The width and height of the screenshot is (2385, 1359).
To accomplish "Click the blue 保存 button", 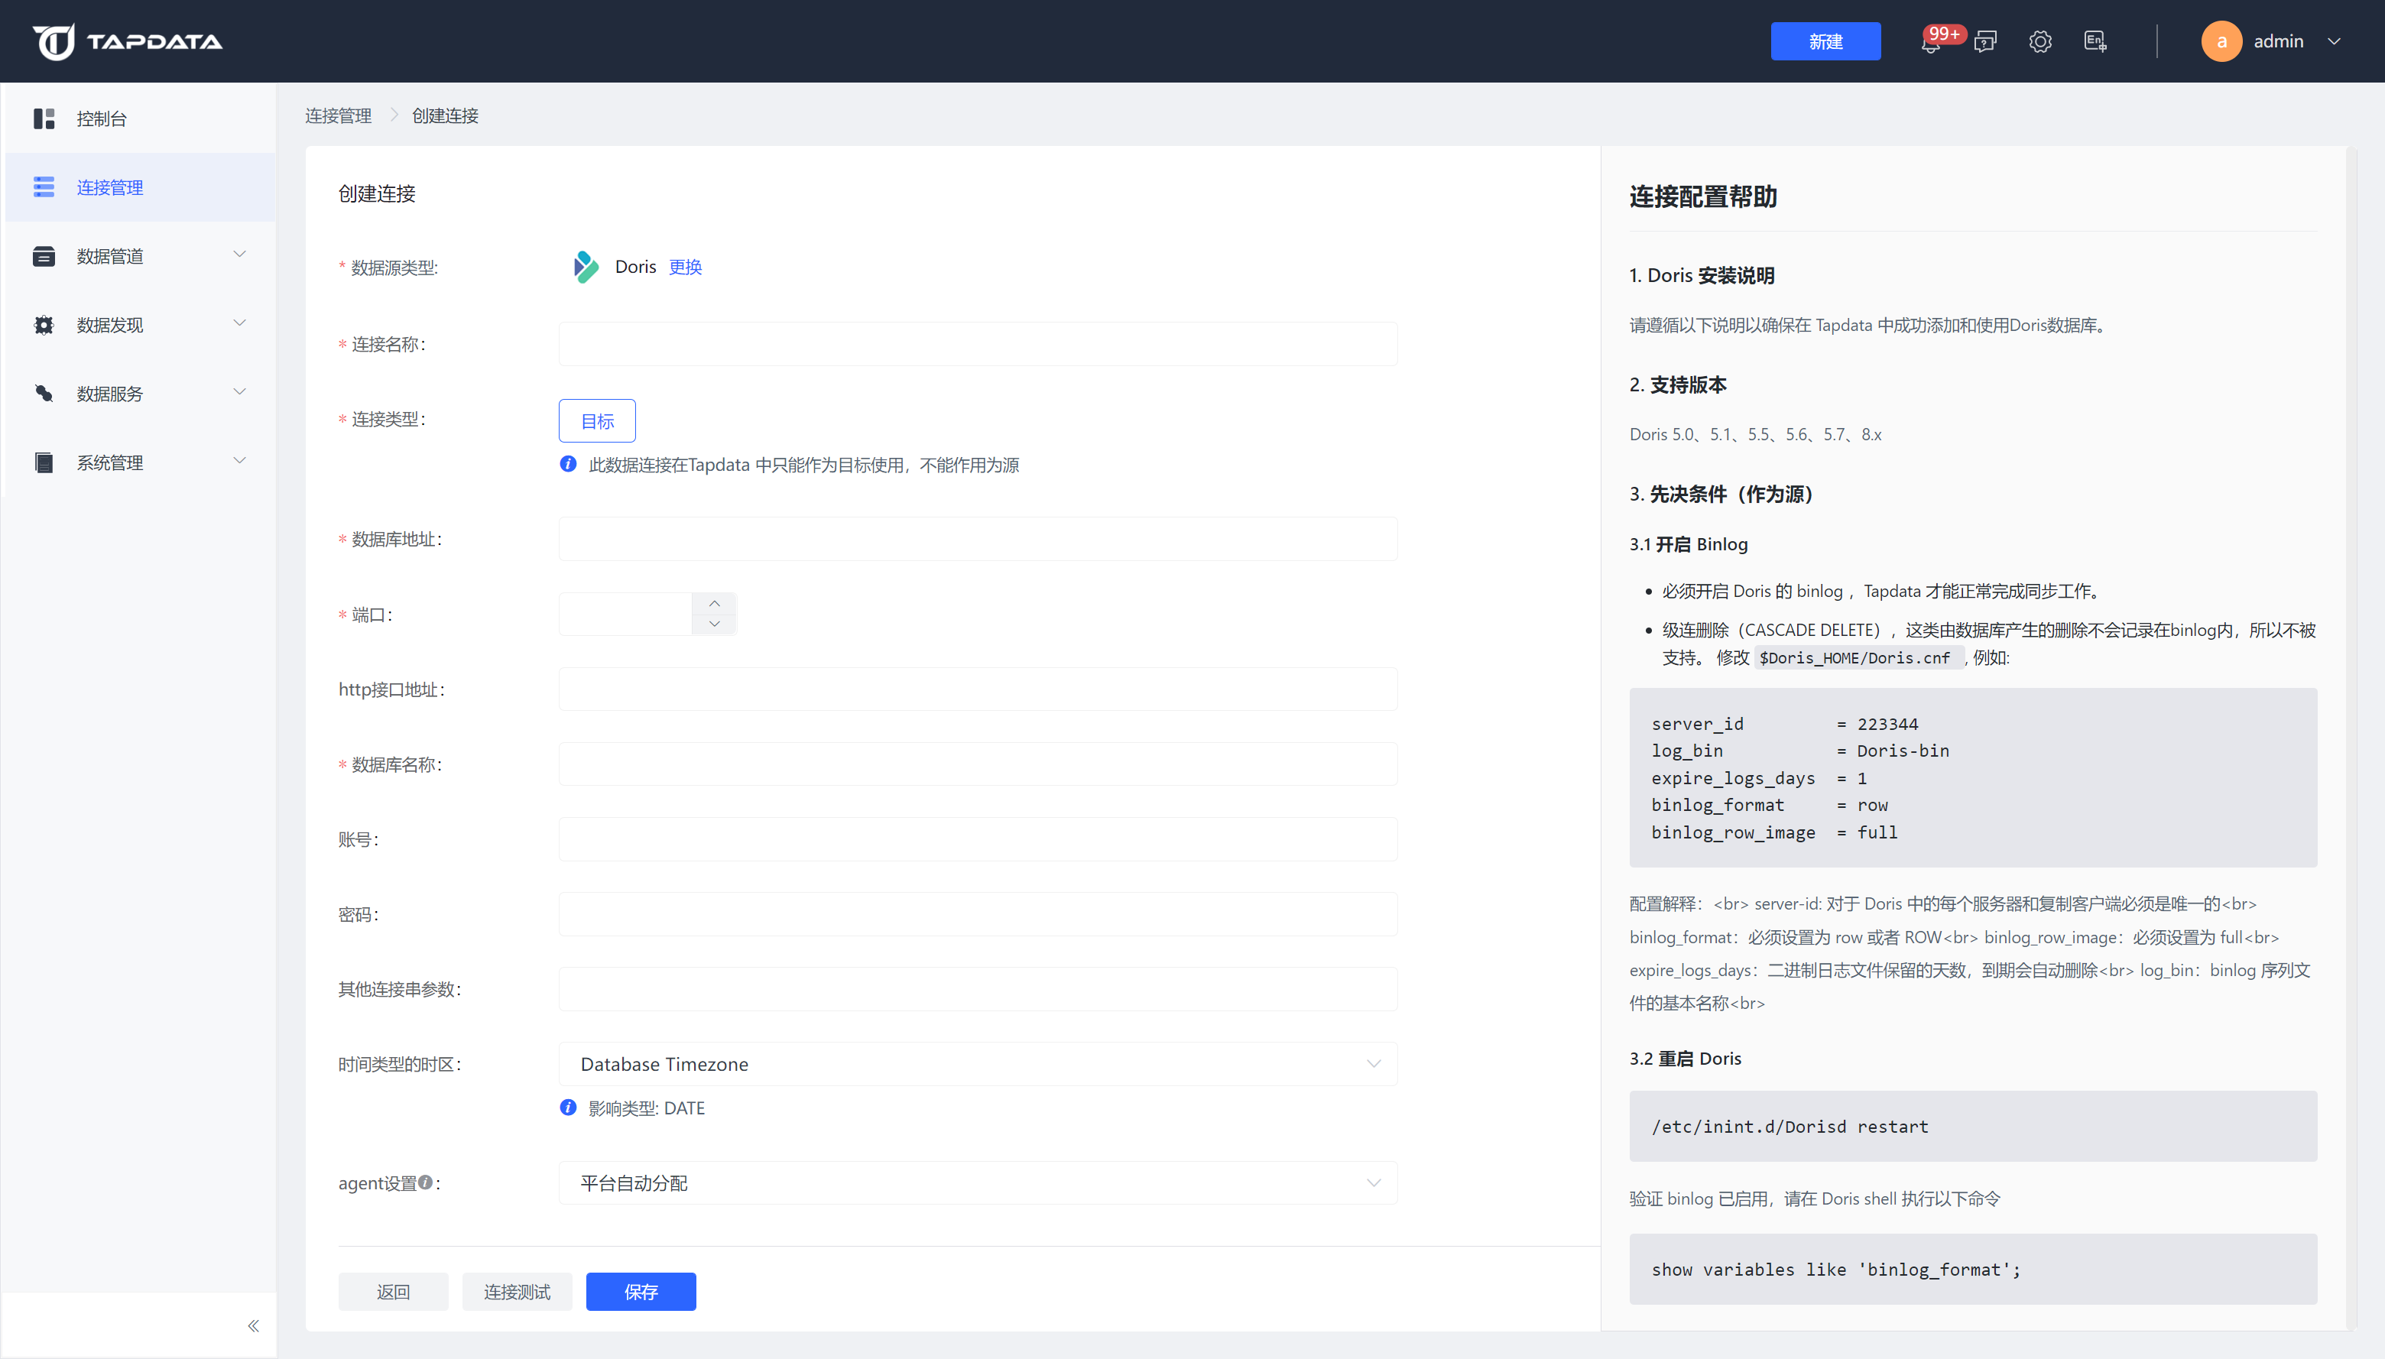I will 641,1292.
